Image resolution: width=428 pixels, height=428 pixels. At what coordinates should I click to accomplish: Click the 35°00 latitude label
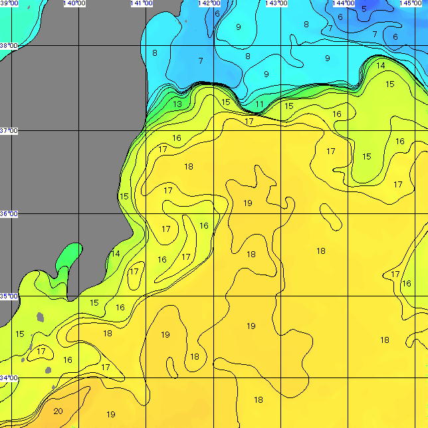tap(9, 296)
